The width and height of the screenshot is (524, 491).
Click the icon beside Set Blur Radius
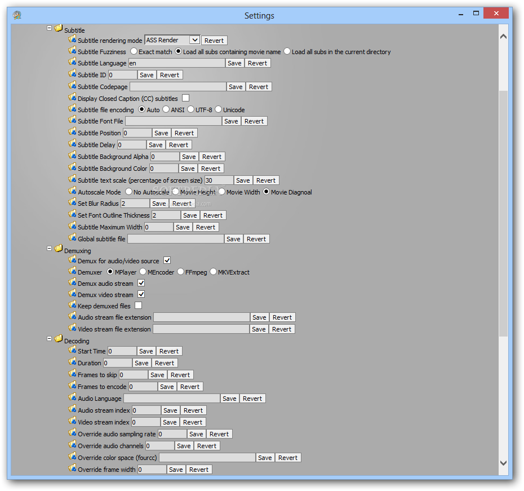[72, 202]
